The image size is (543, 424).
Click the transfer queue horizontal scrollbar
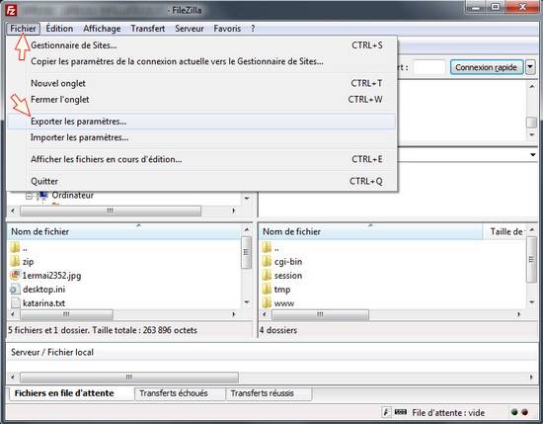(271, 377)
